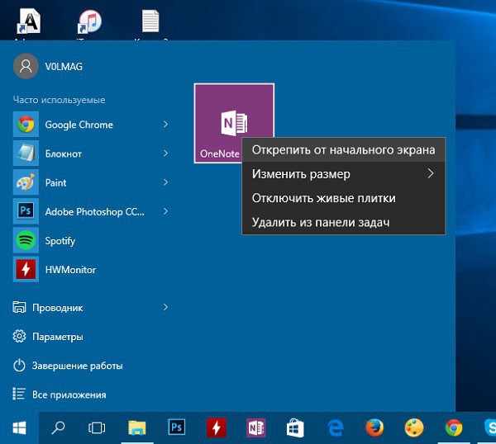Screen dimensions: 496x444
Task: Open Task View on the taskbar
Action: (97, 428)
